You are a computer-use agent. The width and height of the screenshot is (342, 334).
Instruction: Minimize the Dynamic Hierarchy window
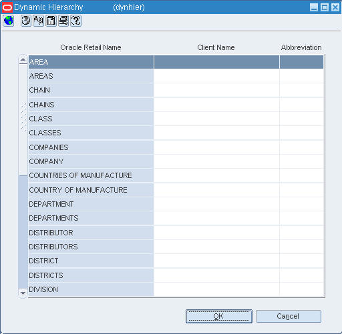pyautogui.click(x=314, y=7)
